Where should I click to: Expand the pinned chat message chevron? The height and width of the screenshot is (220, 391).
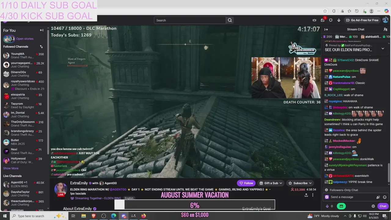coord(383,49)
